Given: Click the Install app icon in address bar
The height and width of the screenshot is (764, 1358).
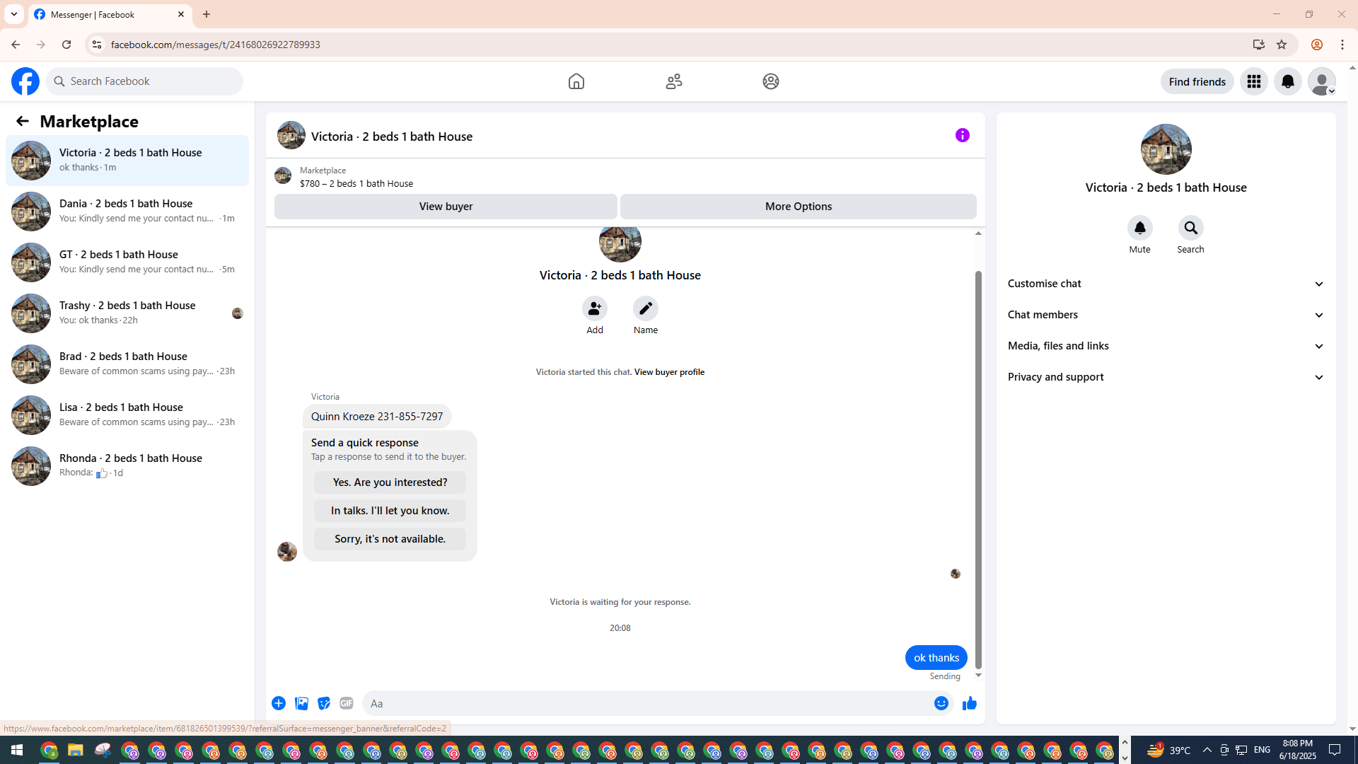Looking at the screenshot, I should 1259,45.
